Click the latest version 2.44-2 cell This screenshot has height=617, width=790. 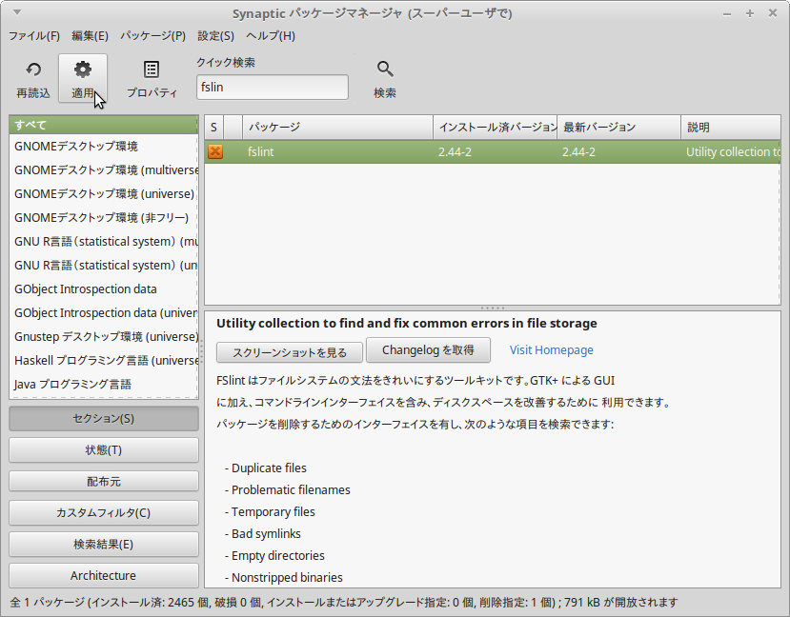click(578, 152)
